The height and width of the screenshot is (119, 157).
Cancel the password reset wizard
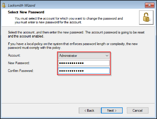[x=138, y=110]
